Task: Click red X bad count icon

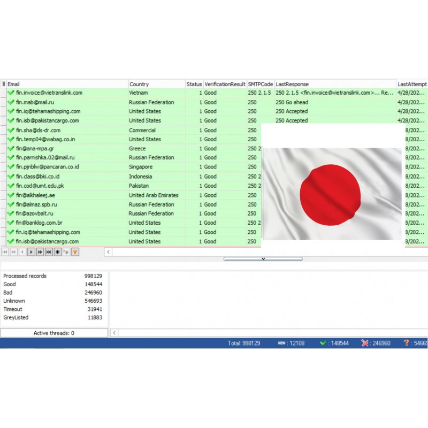Action: click(x=365, y=343)
